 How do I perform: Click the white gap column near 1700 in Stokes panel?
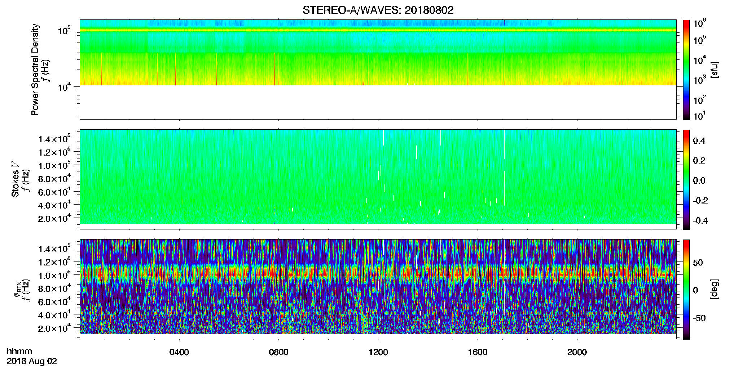tap(504, 167)
